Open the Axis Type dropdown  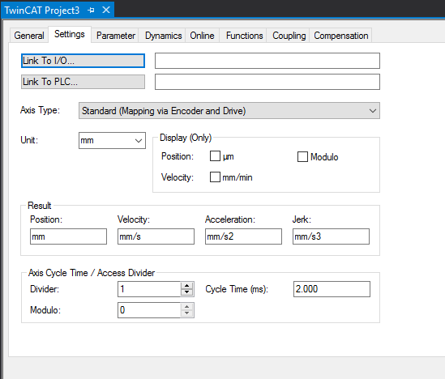[229, 111]
